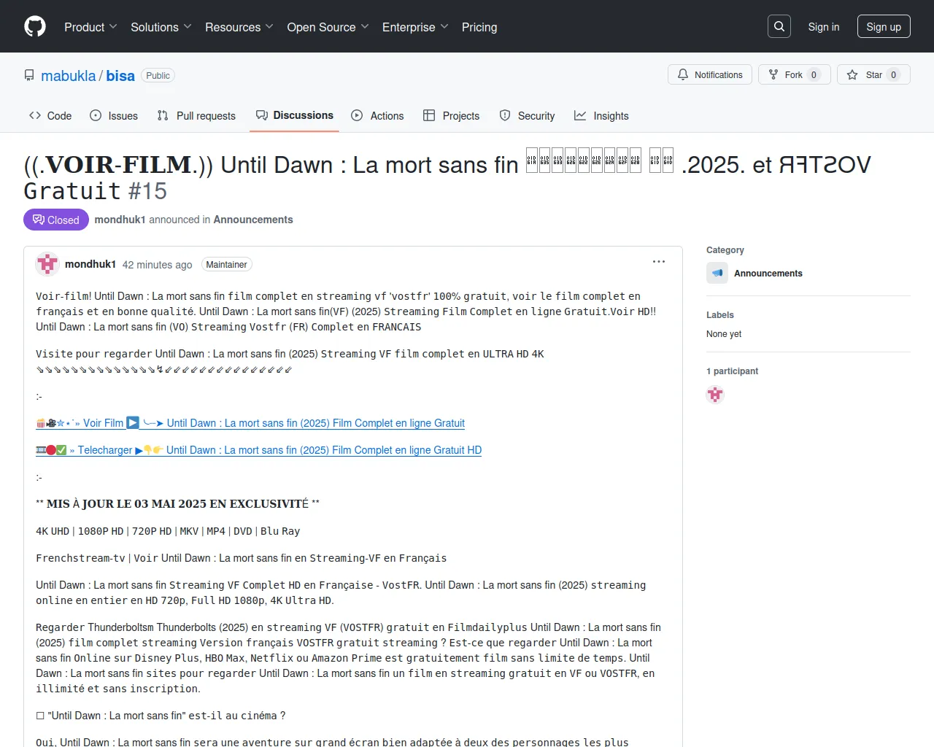Open the three-dot menu on mondhuk1's post
Viewport: 934px width, 747px height.
pos(659,262)
